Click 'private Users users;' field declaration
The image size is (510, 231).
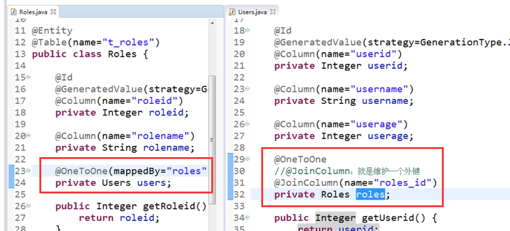pyautogui.click(x=113, y=183)
